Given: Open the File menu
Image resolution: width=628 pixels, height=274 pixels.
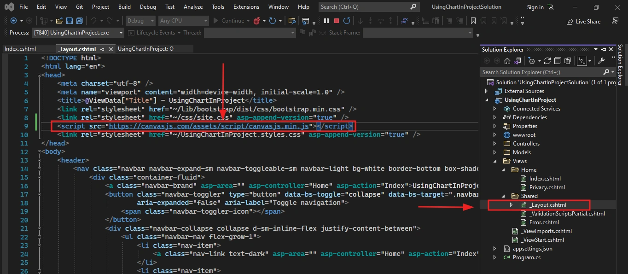Looking at the screenshot, I should 23,7.
